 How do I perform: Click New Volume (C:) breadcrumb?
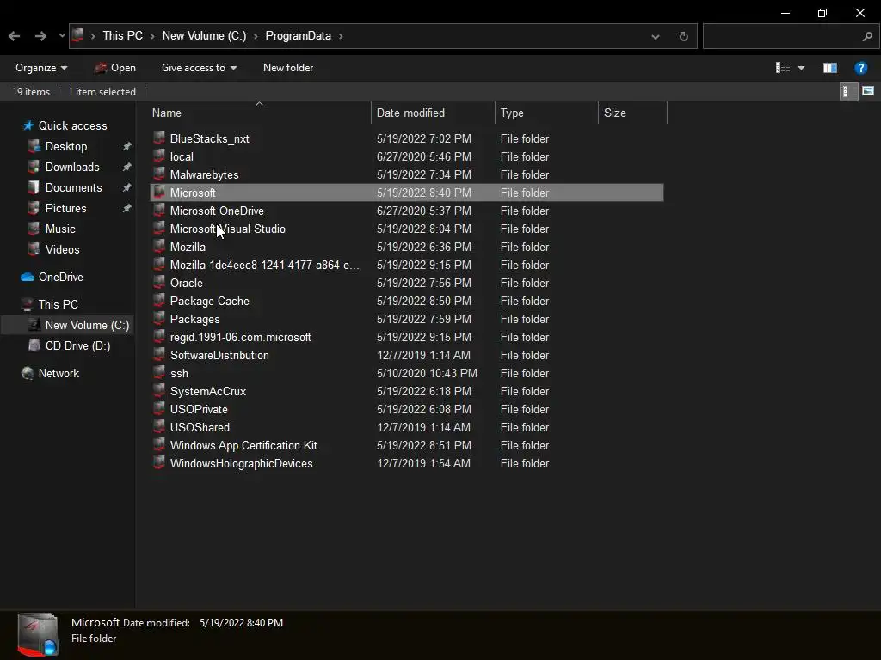click(204, 36)
